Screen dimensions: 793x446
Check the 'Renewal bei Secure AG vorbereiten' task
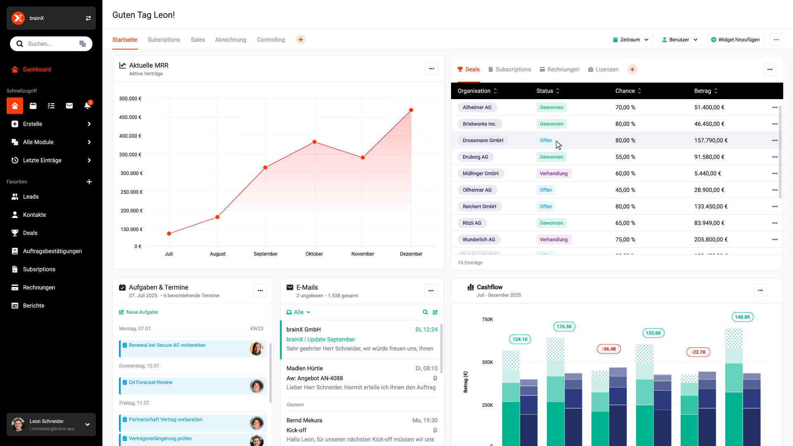click(x=125, y=345)
